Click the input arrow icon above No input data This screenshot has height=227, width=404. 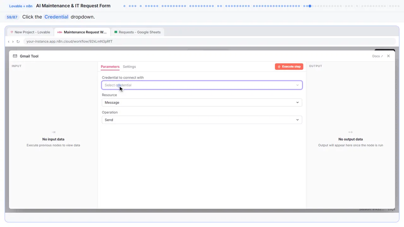(53, 132)
